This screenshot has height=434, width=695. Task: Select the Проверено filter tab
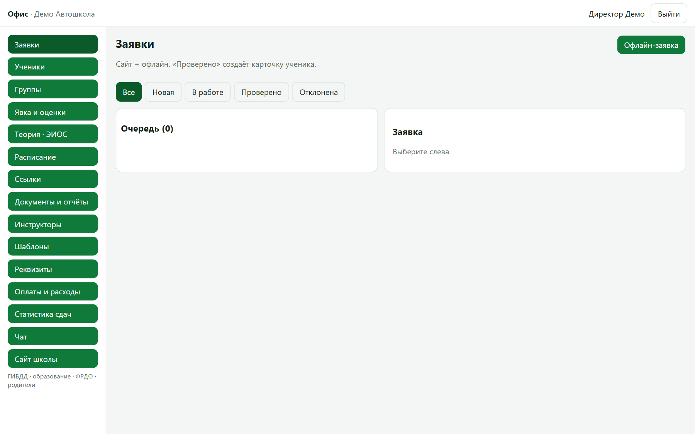tap(261, 92)
